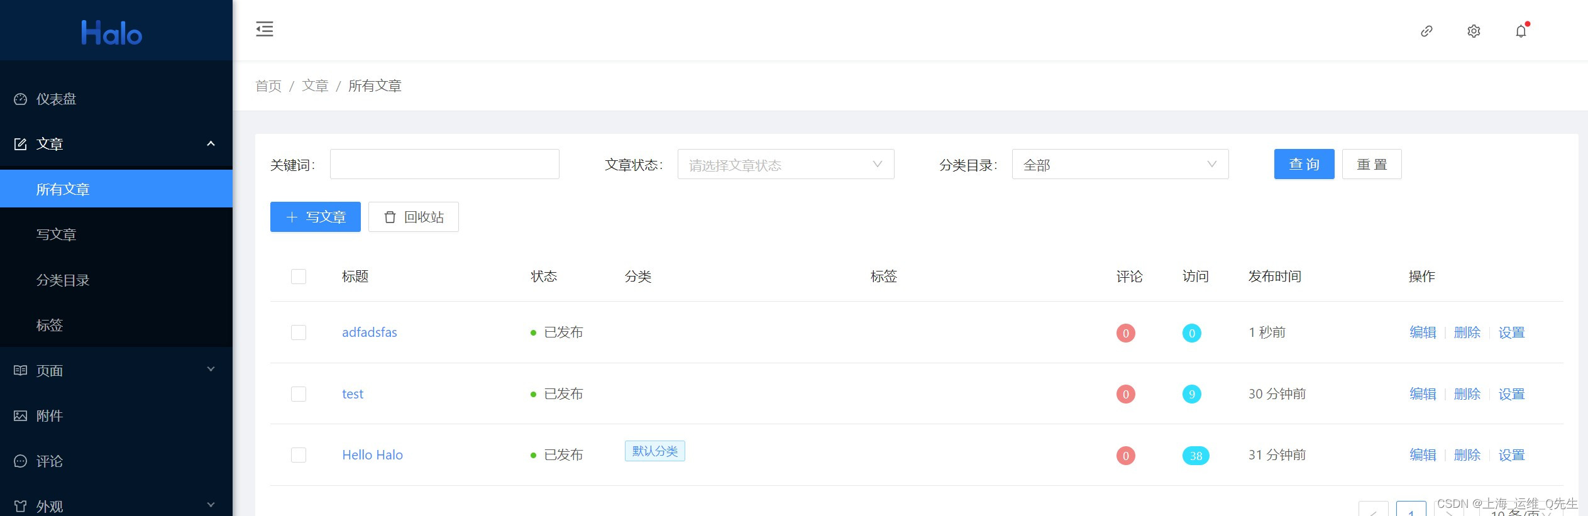Click visit count badge 38
The height and width of the screenshot is (516, 1588).
point(1196,456)
